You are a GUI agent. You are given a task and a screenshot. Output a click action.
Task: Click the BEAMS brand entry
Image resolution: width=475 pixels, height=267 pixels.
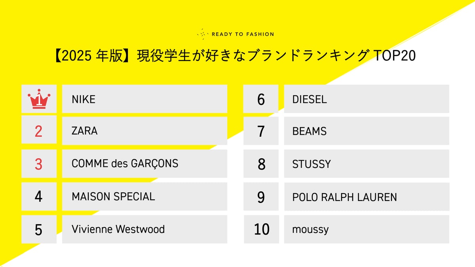366,131
